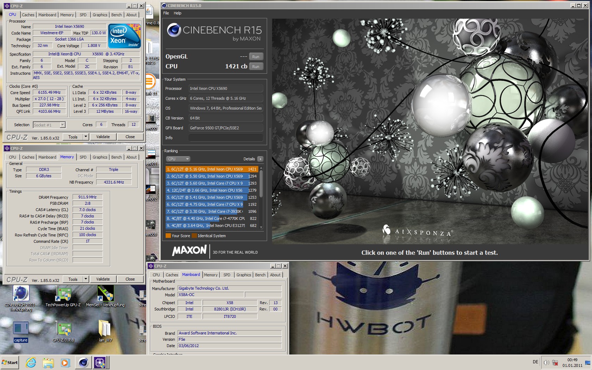This screenshot has width=592, height=370.
Task: Switch to CPU-Z taskbar icon
Action: (x=100, y=362)
